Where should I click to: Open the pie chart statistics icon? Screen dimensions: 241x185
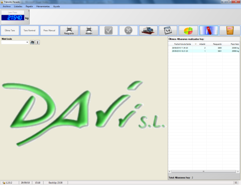[188, 31]
